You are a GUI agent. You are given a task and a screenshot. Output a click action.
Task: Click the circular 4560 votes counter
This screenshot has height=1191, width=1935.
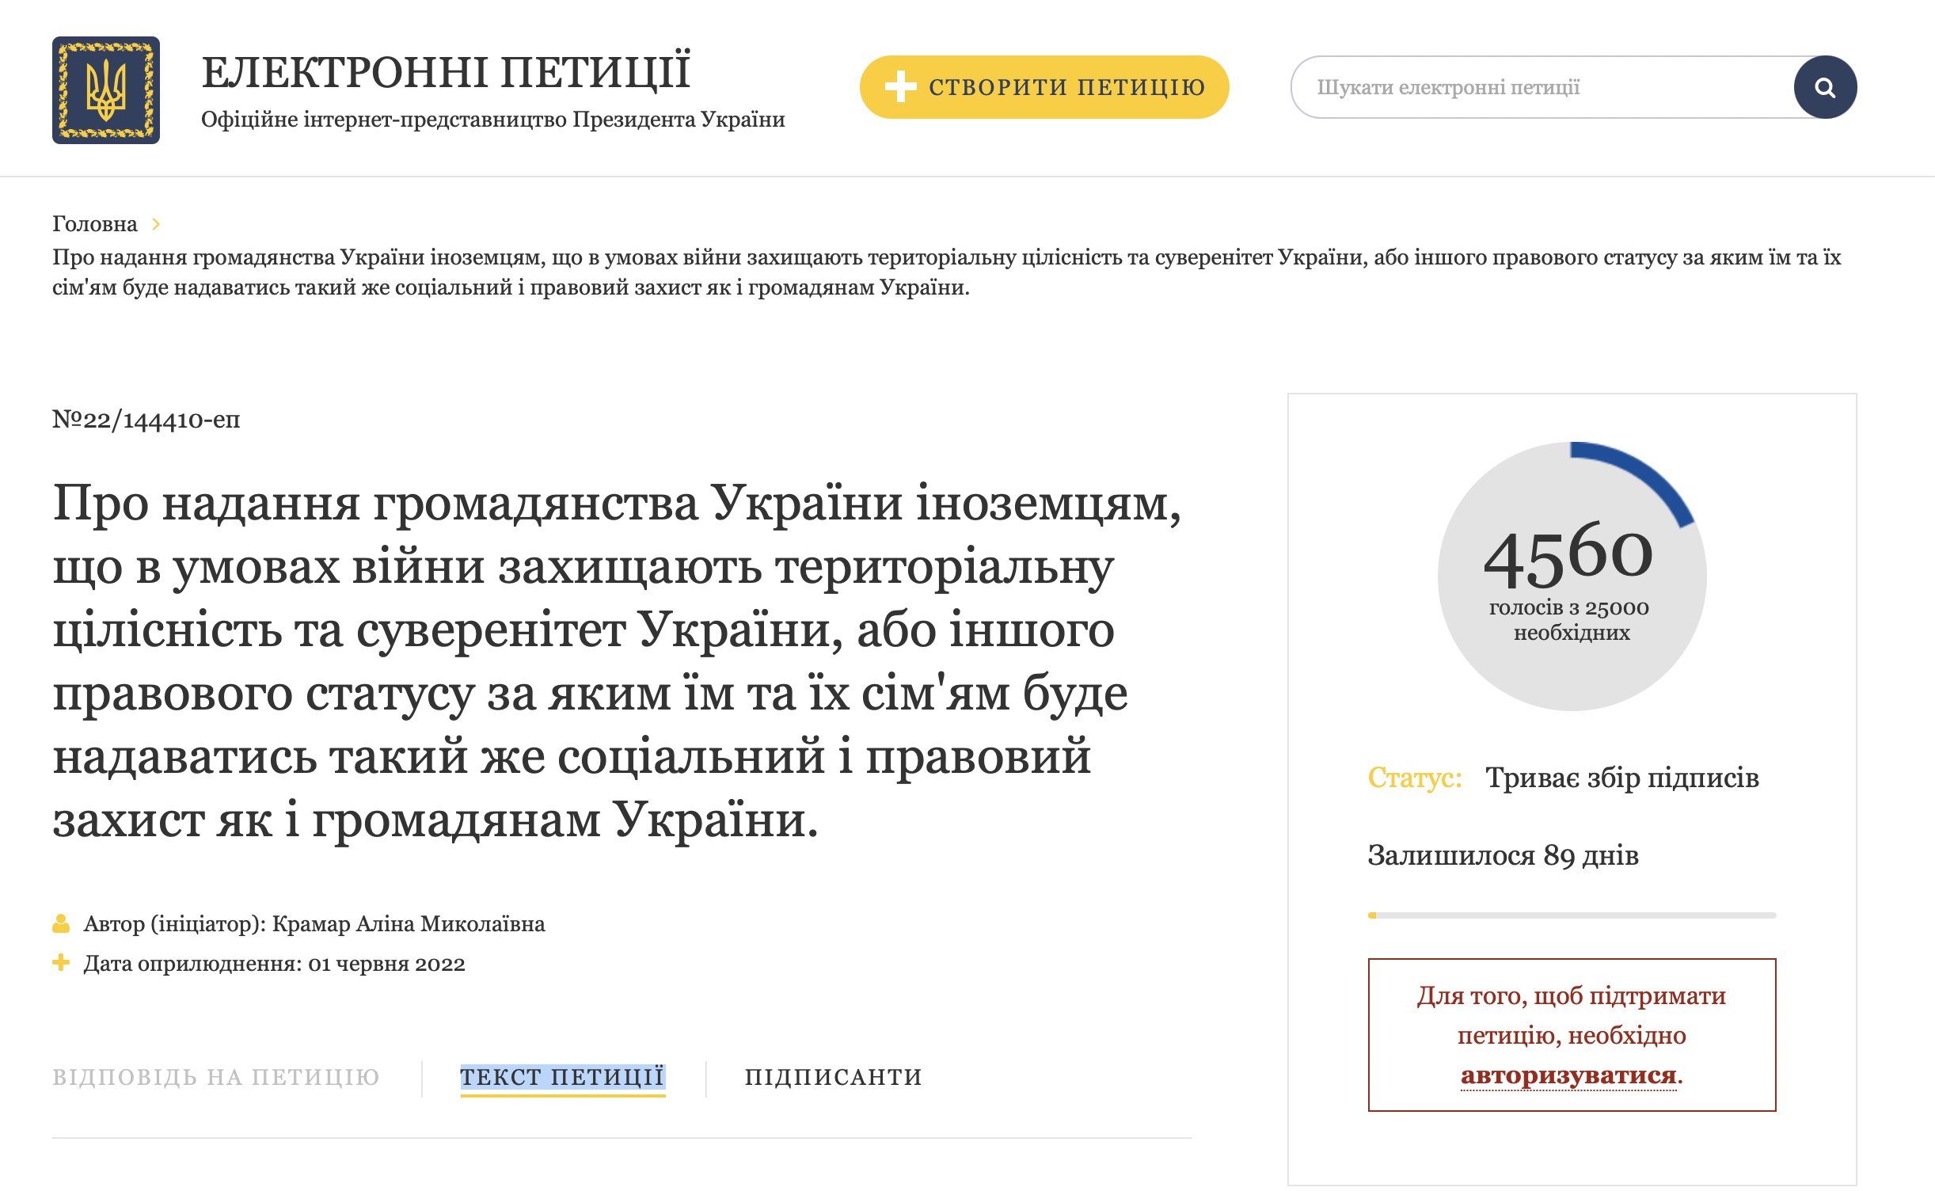(x=1572, y=576)
